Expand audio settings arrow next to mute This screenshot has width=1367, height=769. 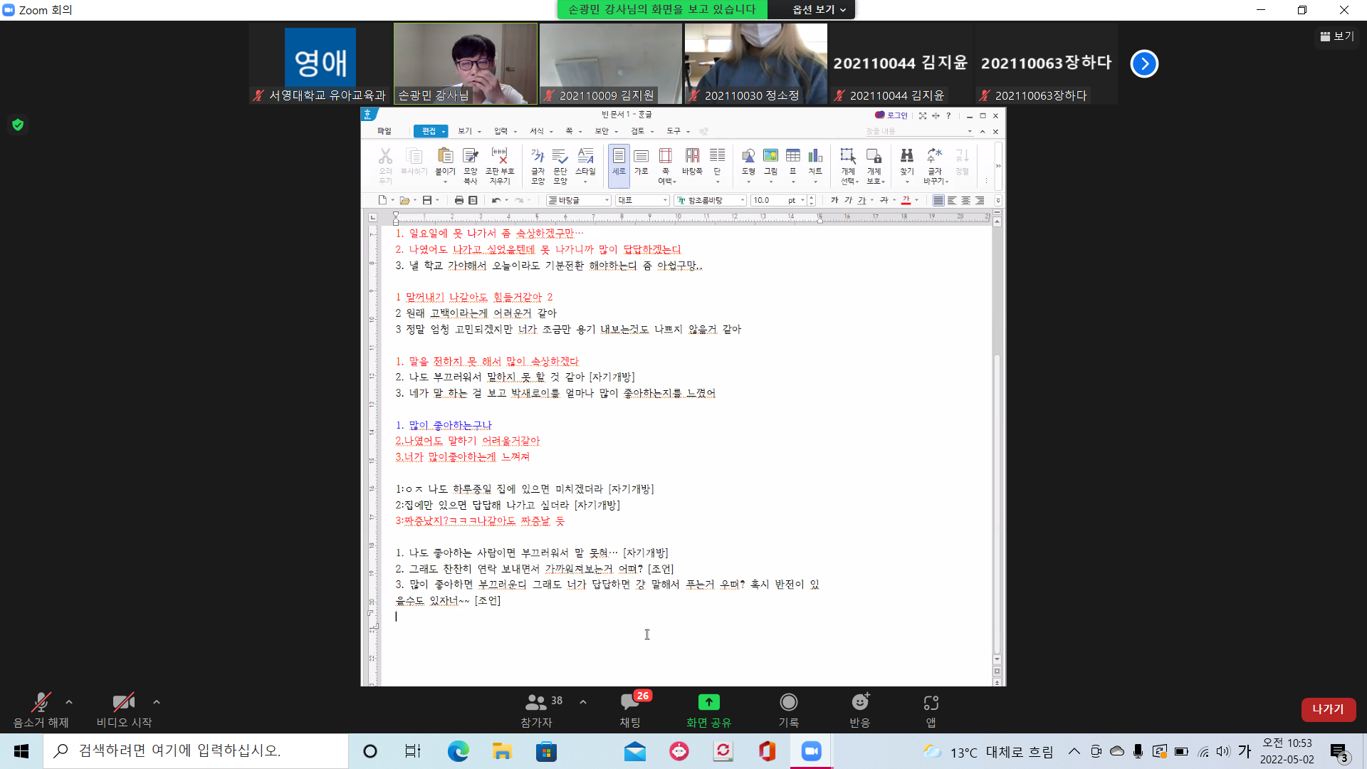[69, 702]
